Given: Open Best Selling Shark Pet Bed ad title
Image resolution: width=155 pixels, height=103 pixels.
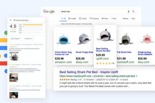Looking at the screenshot, I should [103, 50].
